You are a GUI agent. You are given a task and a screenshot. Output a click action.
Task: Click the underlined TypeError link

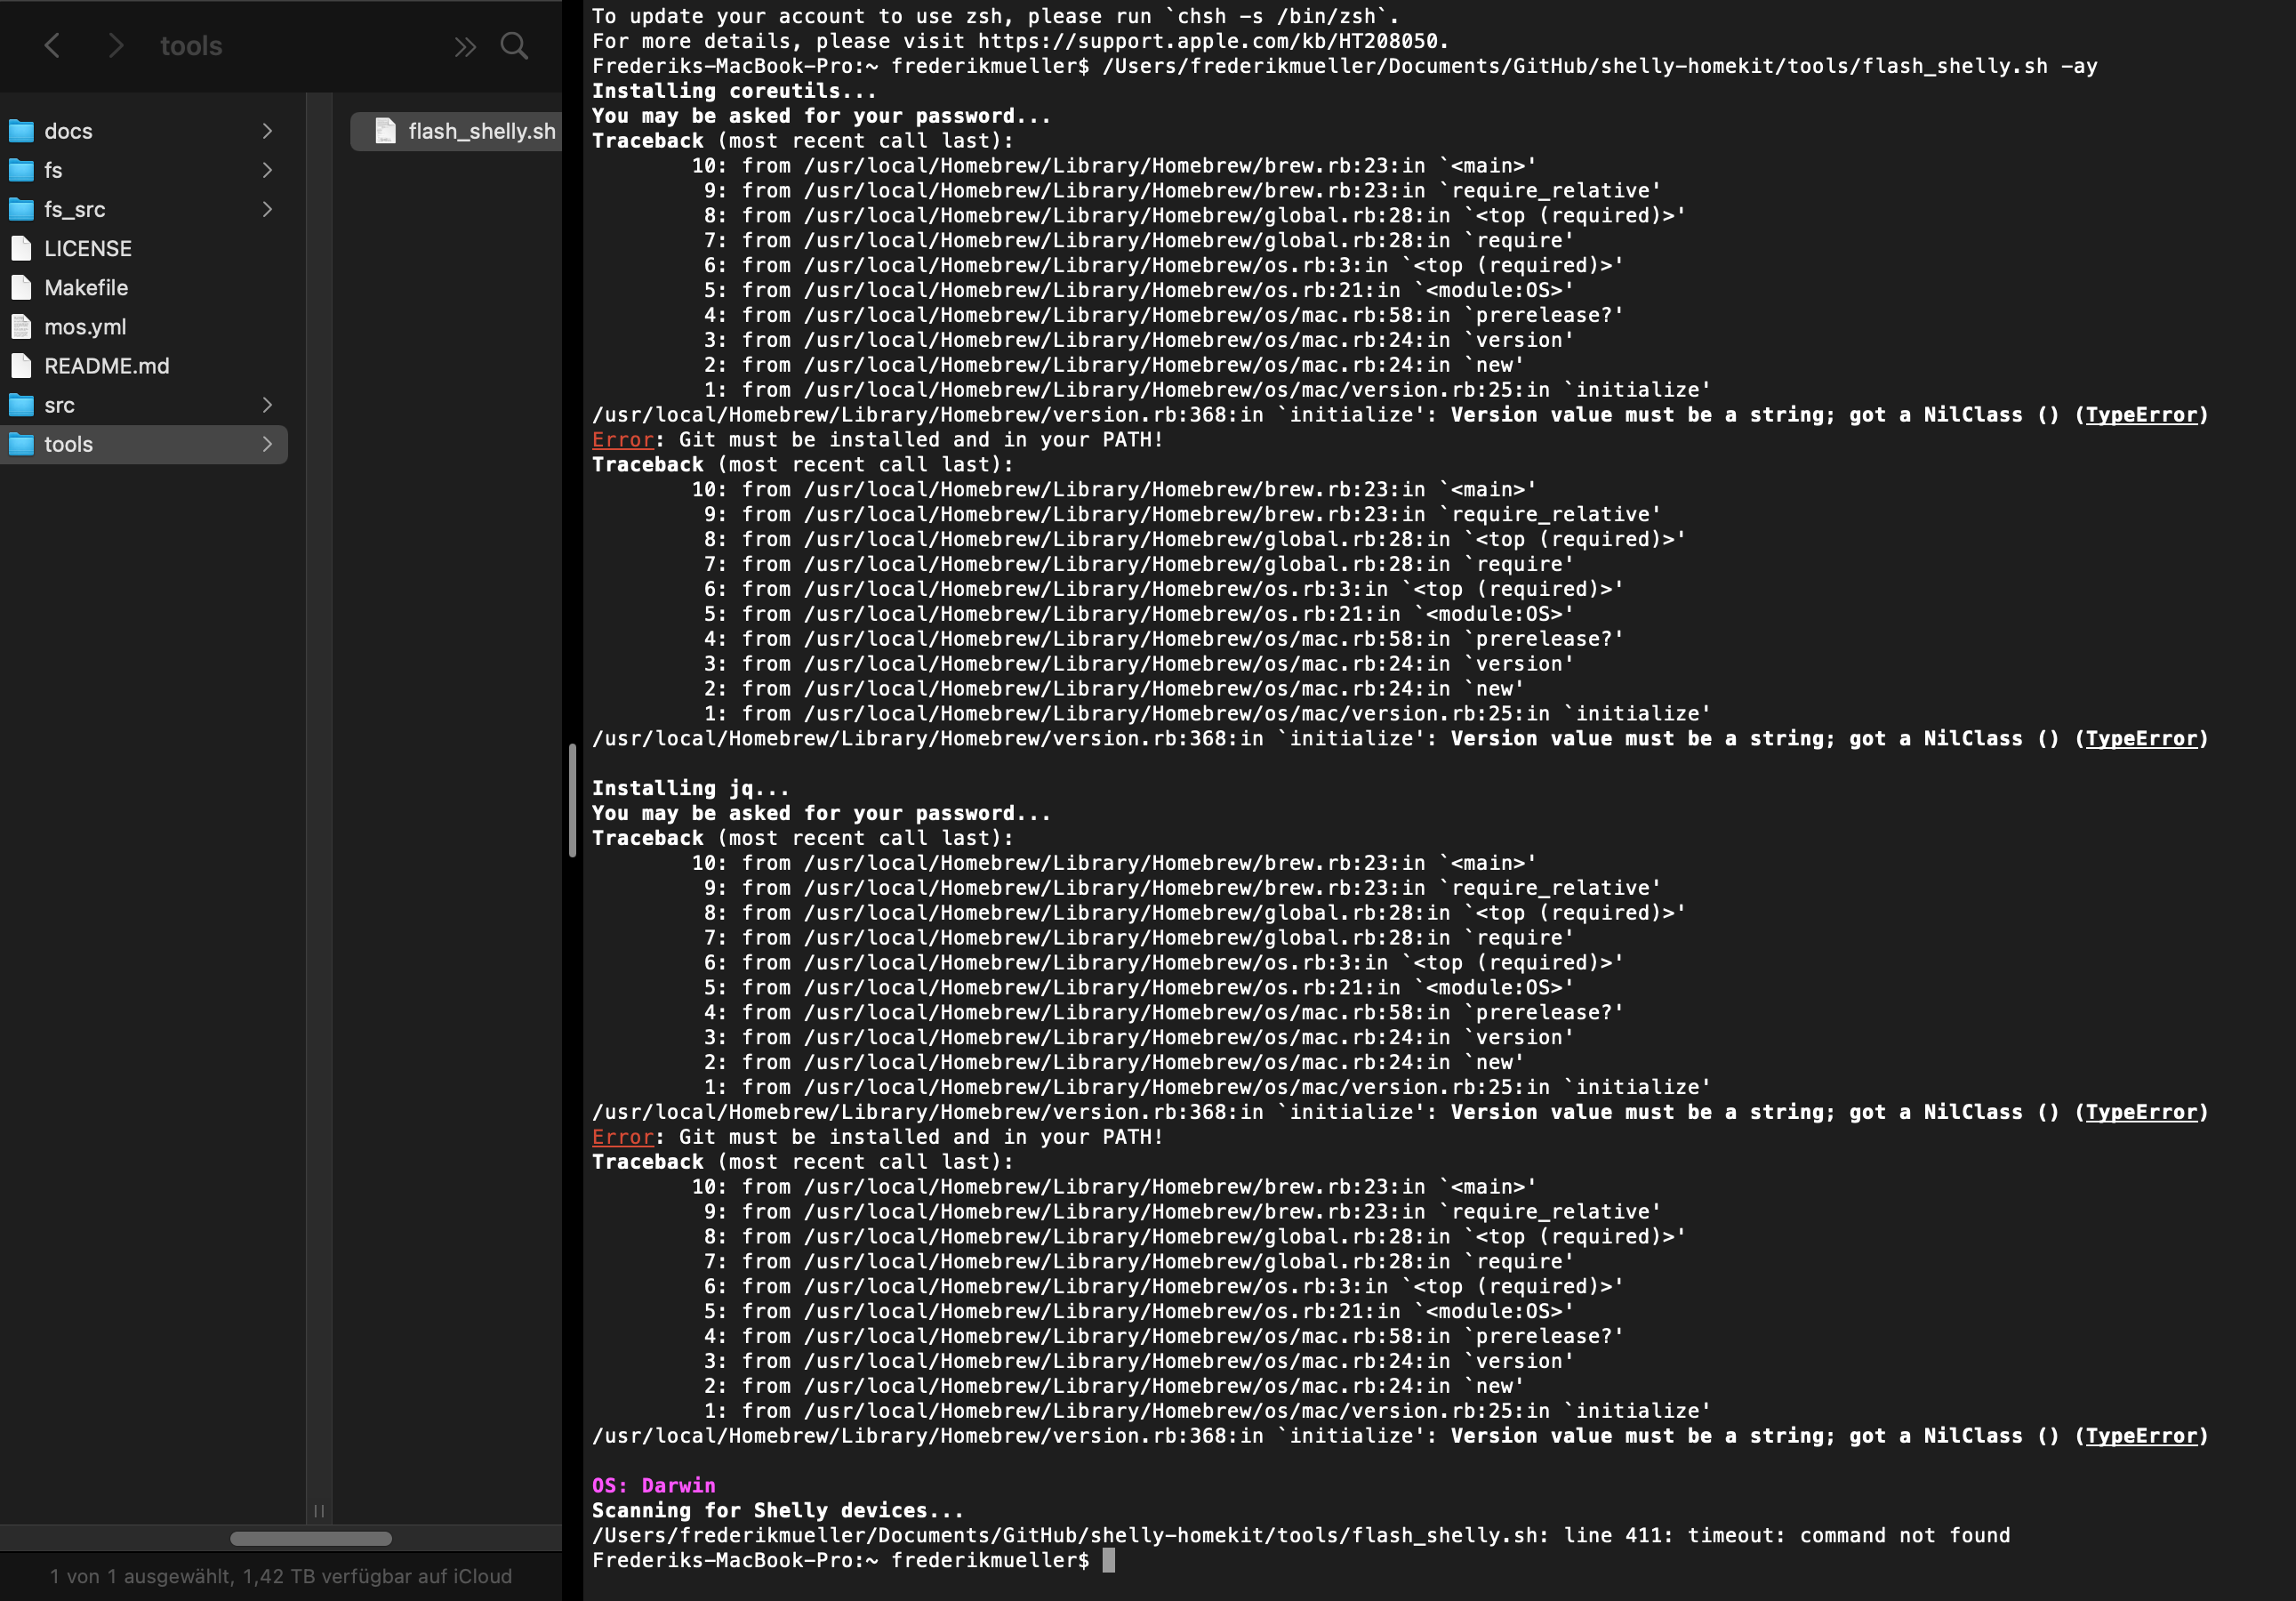2143,414
